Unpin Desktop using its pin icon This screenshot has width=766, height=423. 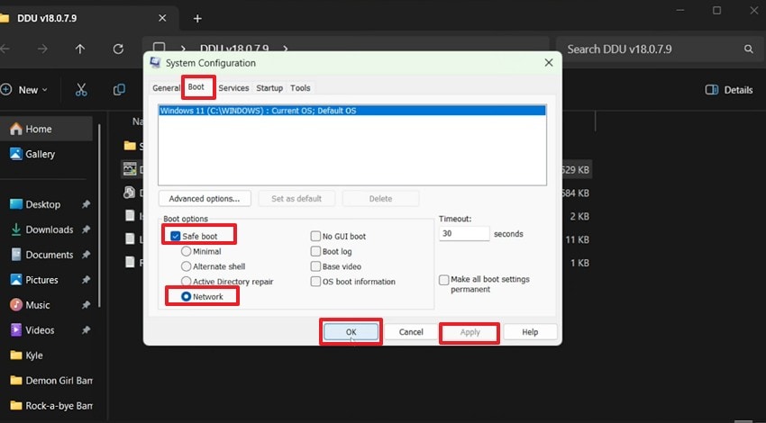pyautogui.click(x=86, y=204)
